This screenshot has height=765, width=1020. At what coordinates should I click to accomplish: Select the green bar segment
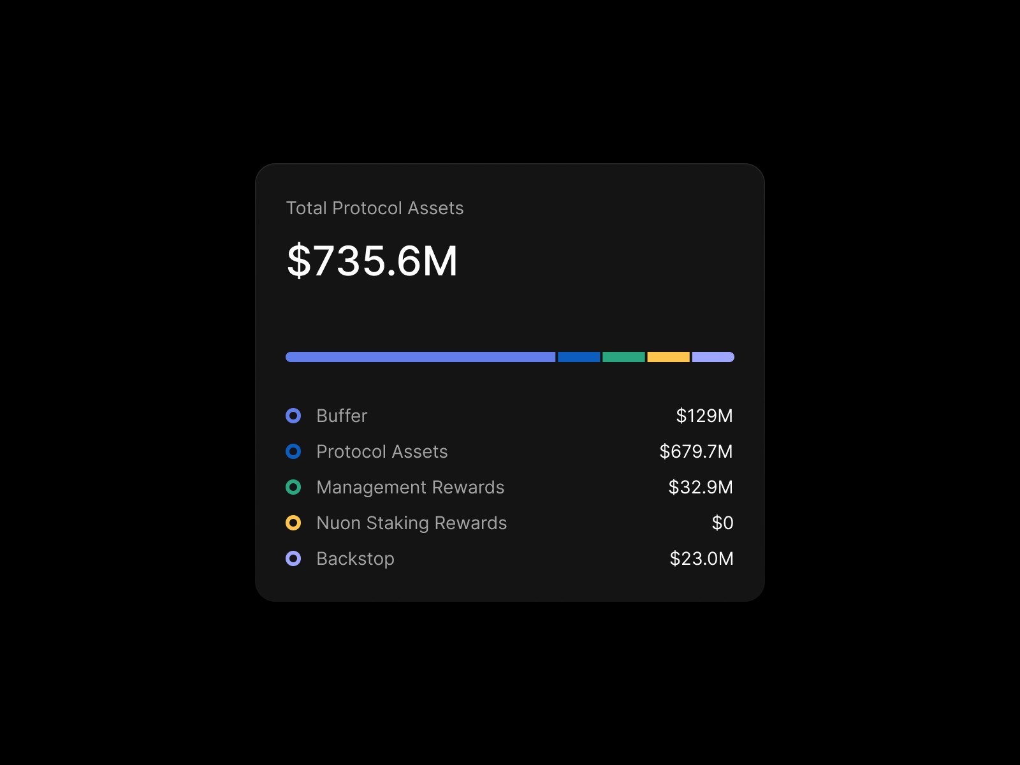tap(623, 357)
